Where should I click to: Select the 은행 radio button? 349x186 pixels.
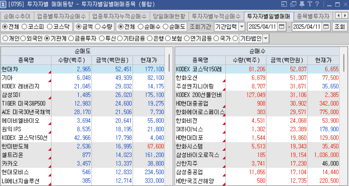point(150,39)
